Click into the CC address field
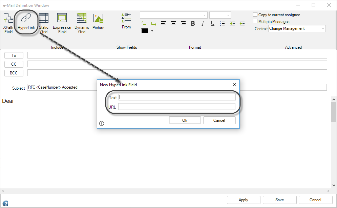This screenshot has height=208, width=337. coord(177,64)
